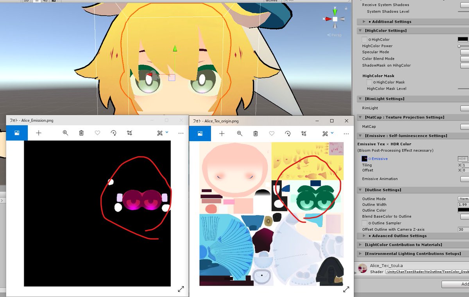Toggle the Blend BaseColor to Outline button
The width and height of the screenshot is (469, 297).
(x=465, y=217)
